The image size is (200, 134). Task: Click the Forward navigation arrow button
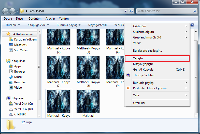[x=12, y=11]
